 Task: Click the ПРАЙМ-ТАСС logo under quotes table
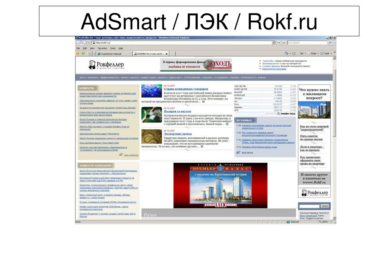(x=286, y=114)
